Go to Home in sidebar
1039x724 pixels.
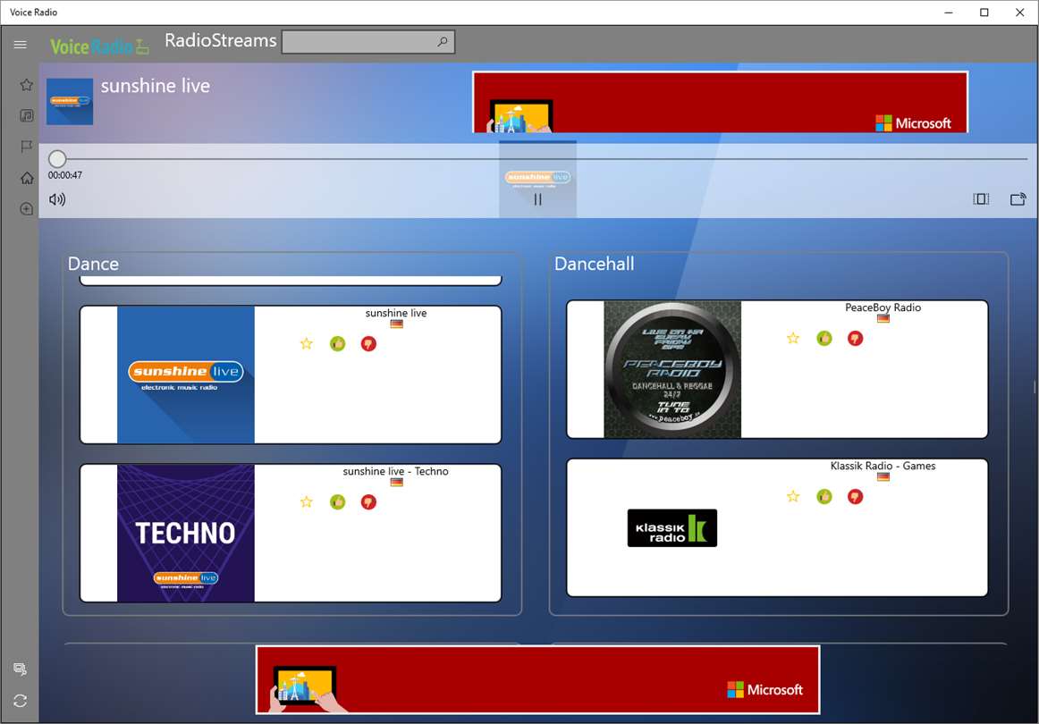(27, 178)
